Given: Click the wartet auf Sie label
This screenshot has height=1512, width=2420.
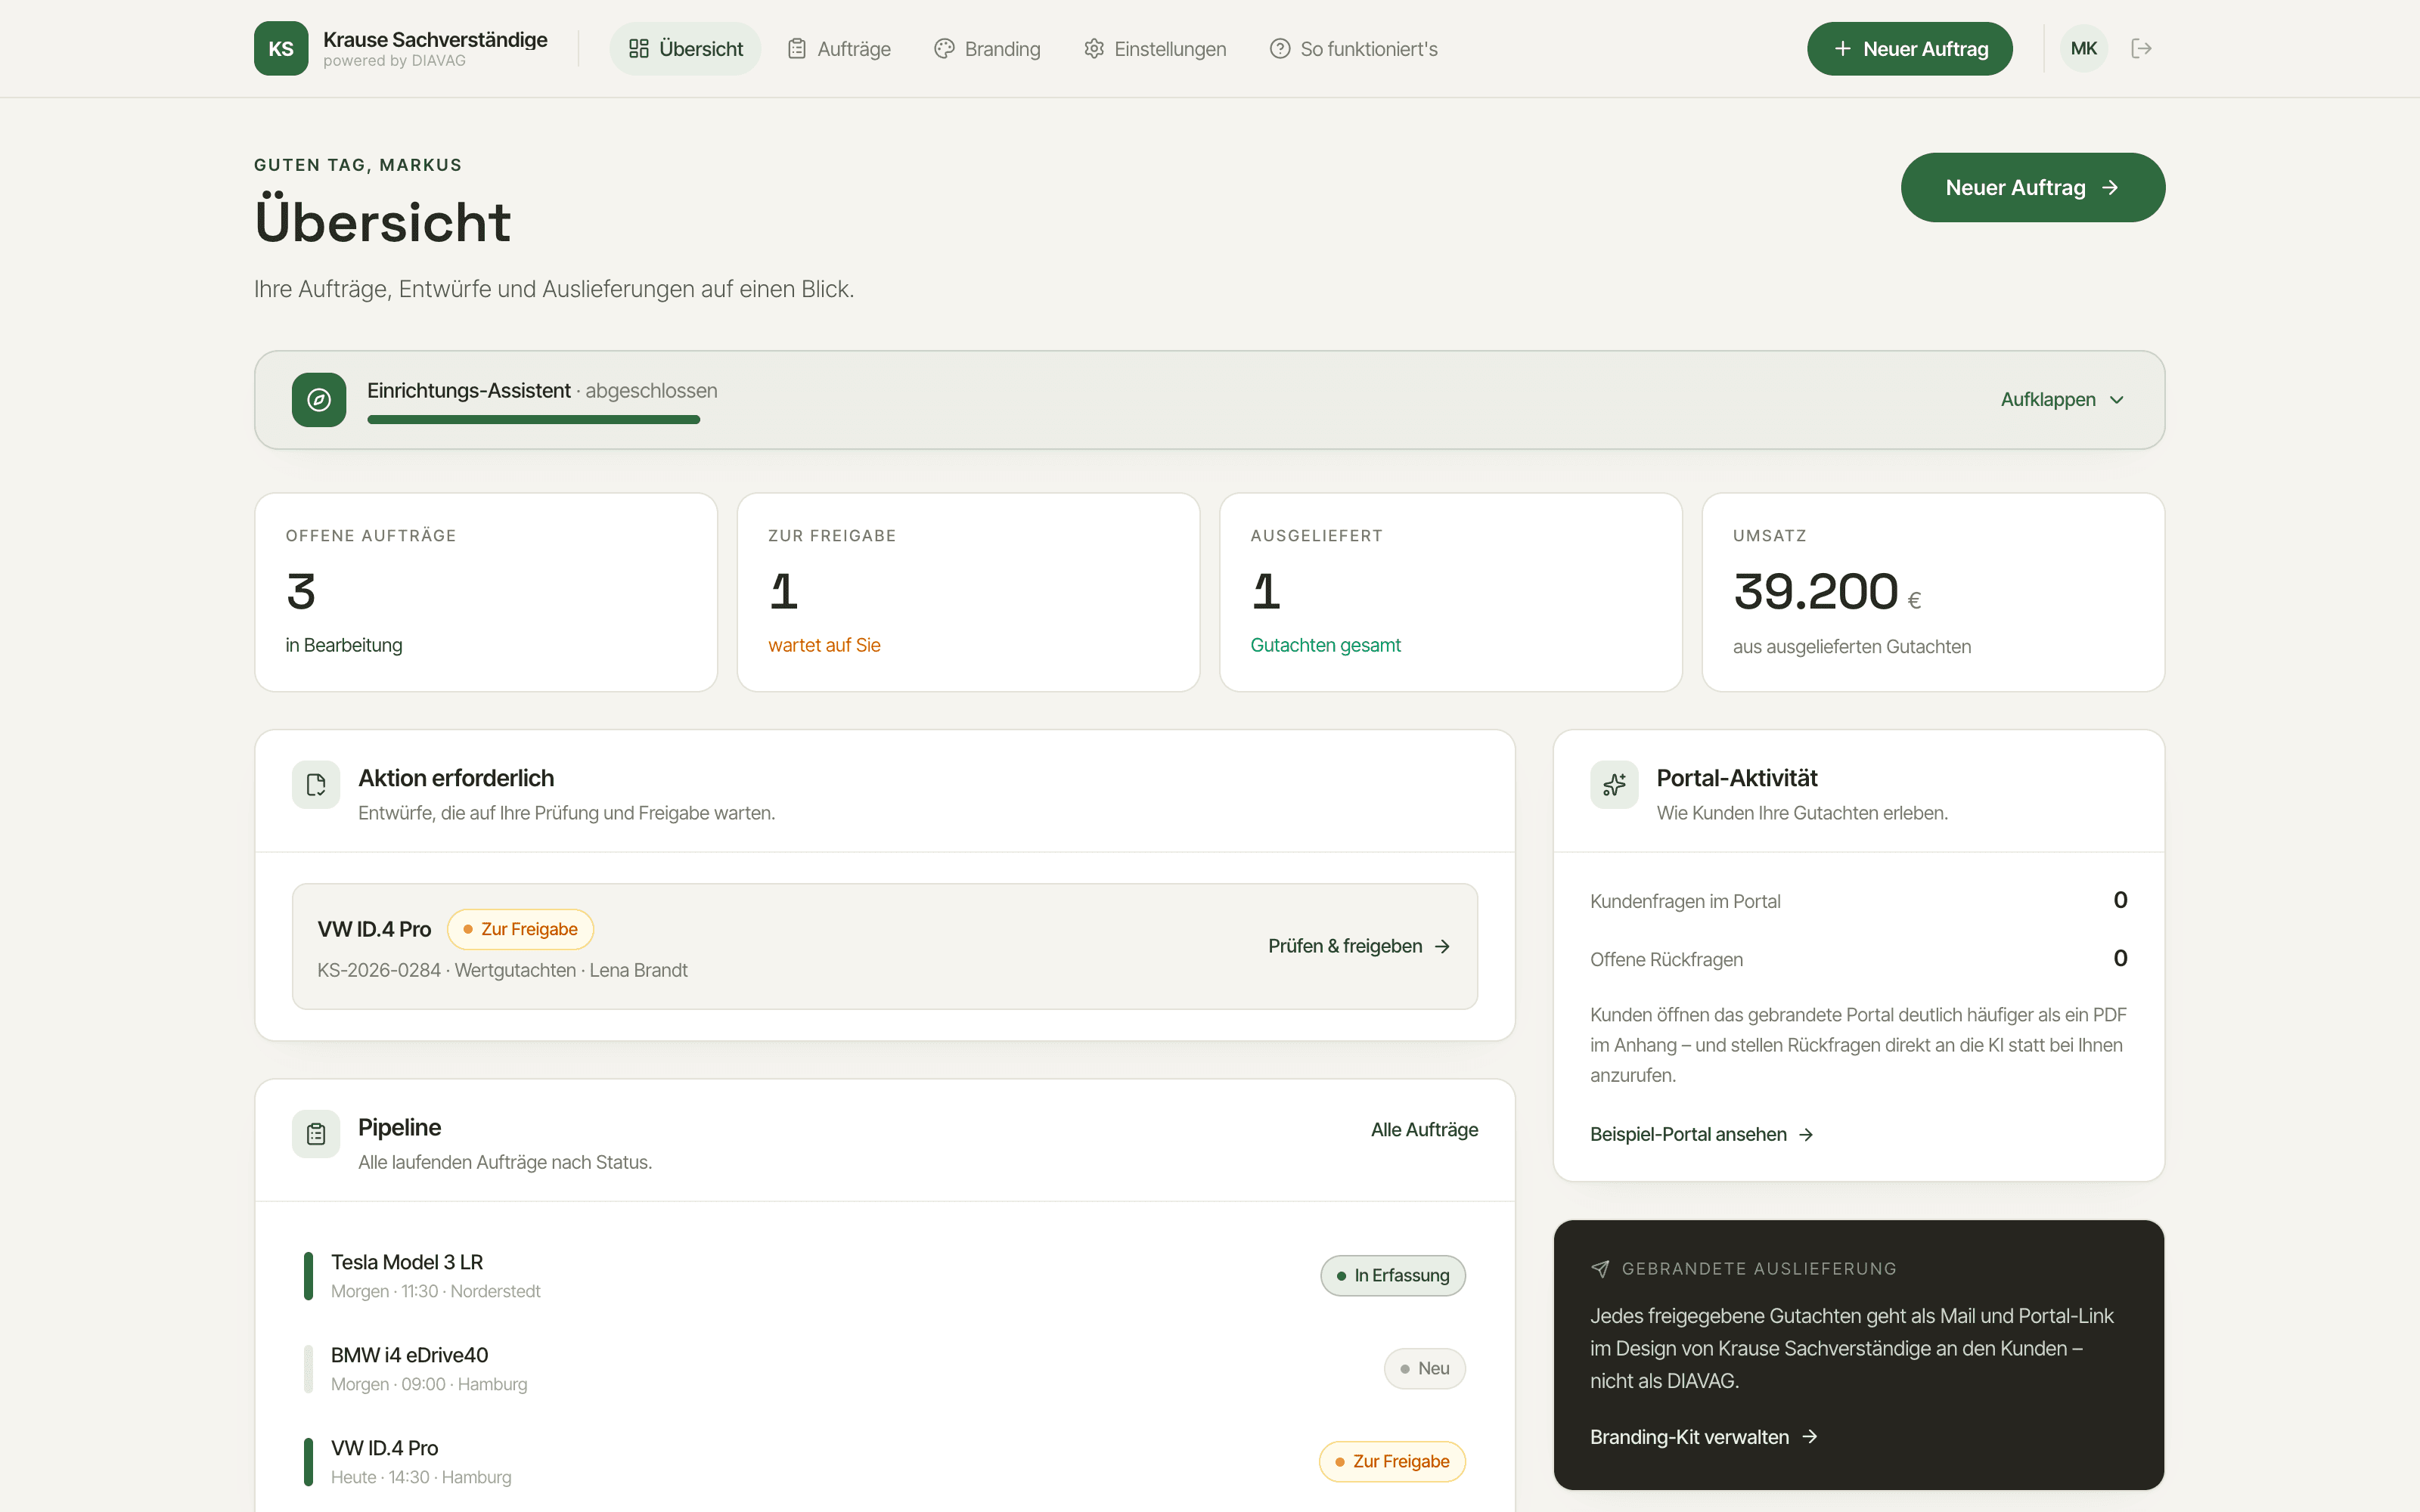Looking at the screenshot, I should pos(824,646).
